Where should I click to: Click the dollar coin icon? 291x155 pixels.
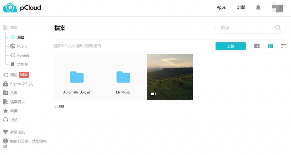click(5, 141)
